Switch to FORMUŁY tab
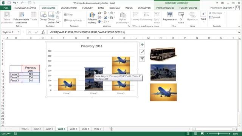This screenshot has height=136, width=242. [x=87, y=8]
